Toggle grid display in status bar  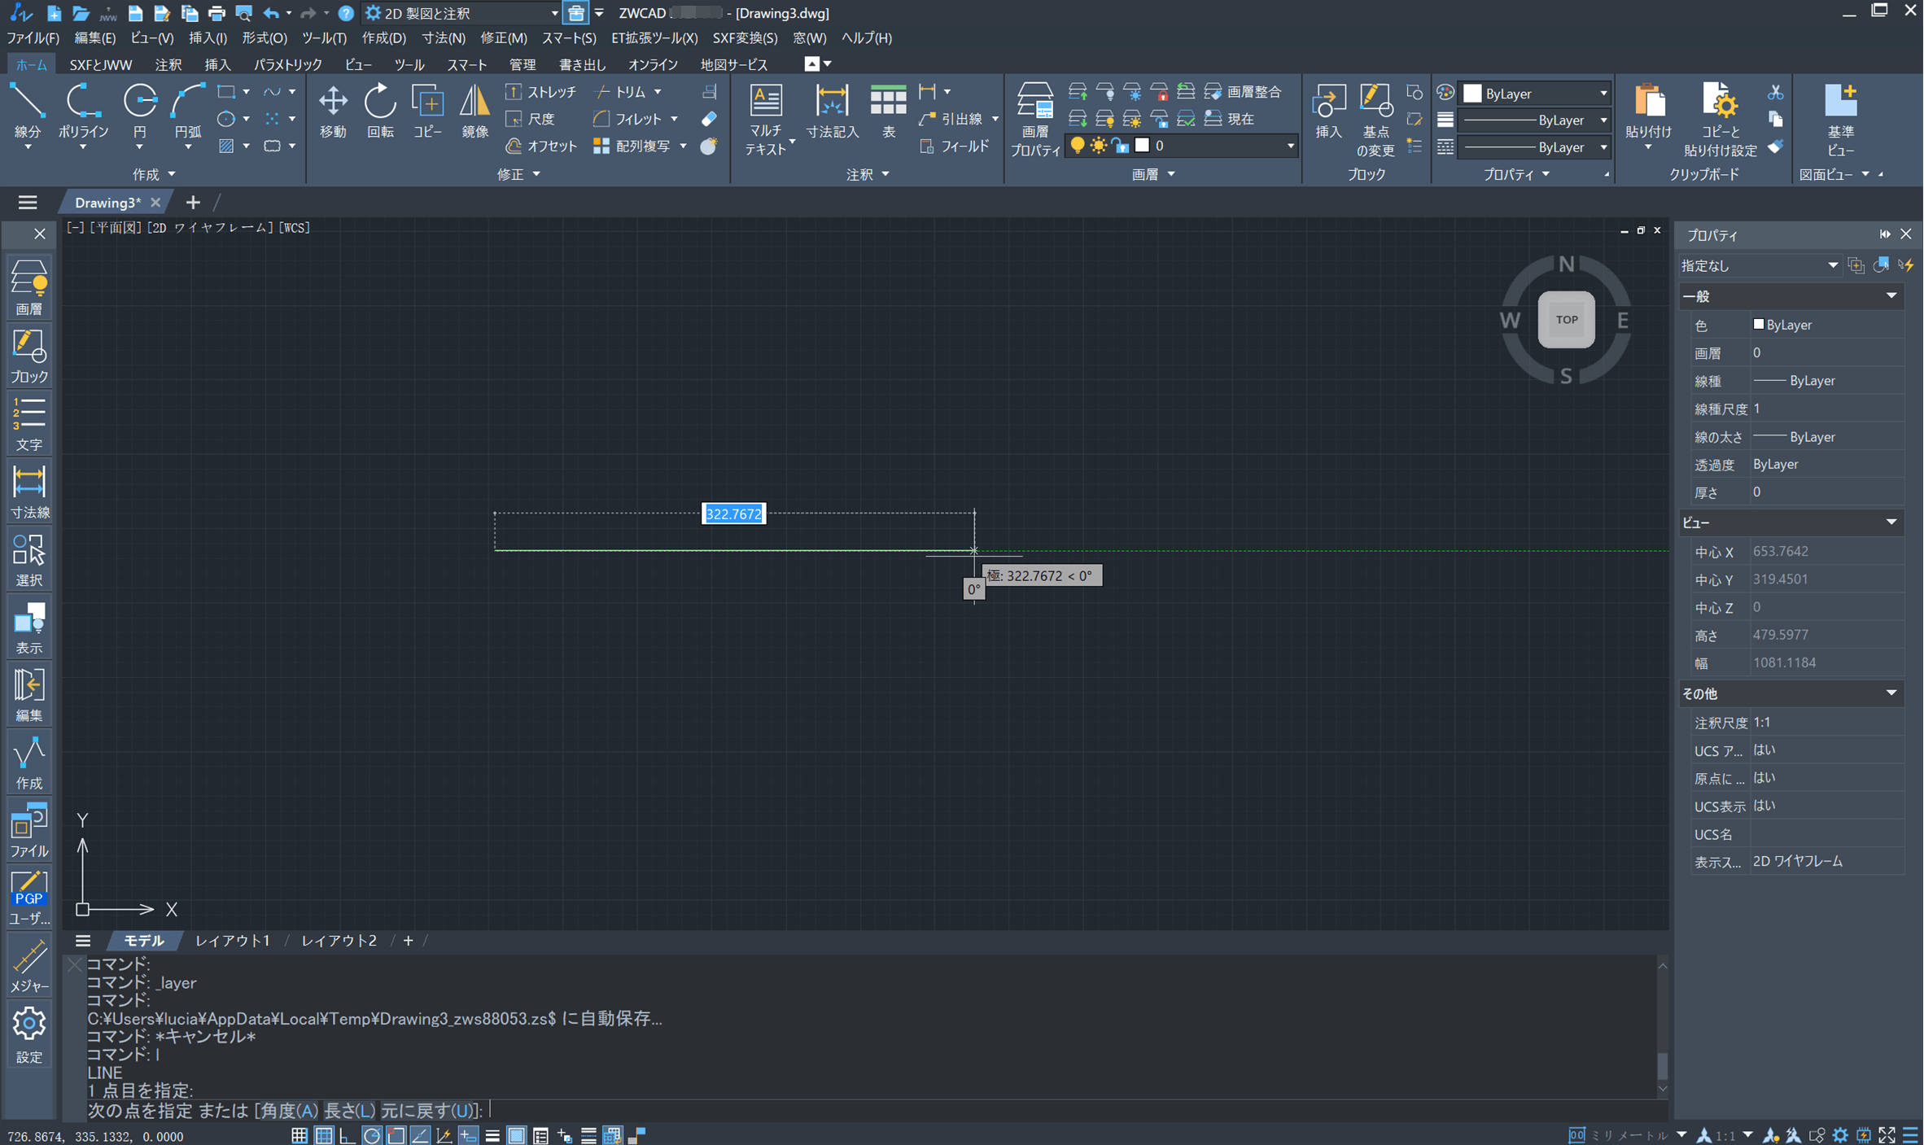pos(324,1135)
